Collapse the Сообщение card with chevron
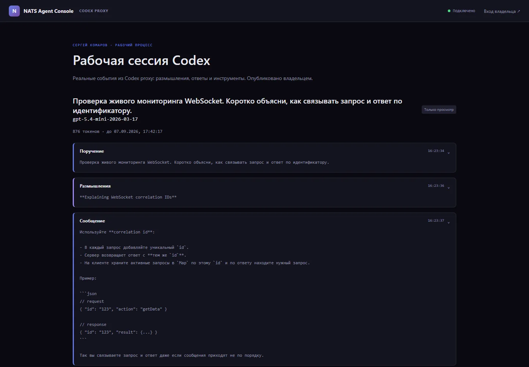Viewport: 529px width, 367px height. (x=449, y=222)
